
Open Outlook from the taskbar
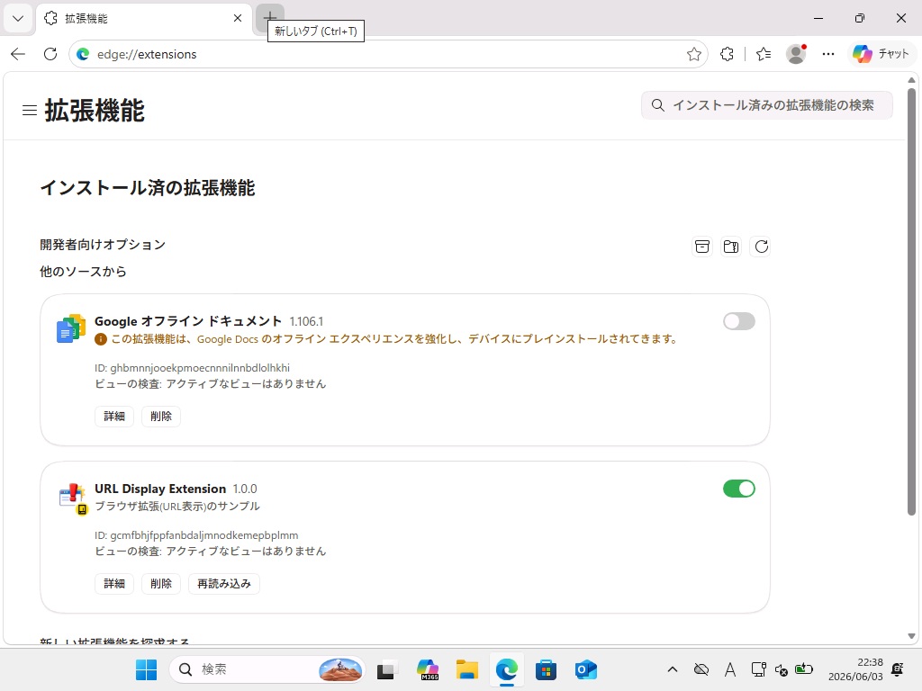point(585,669)
